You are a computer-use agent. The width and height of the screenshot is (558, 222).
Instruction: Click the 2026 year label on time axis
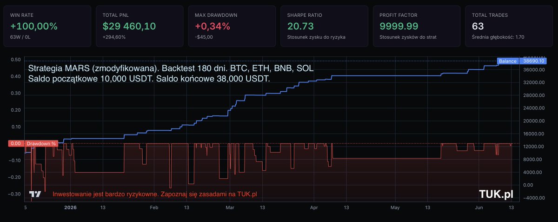pyautogui.click(x=70, y=208)
